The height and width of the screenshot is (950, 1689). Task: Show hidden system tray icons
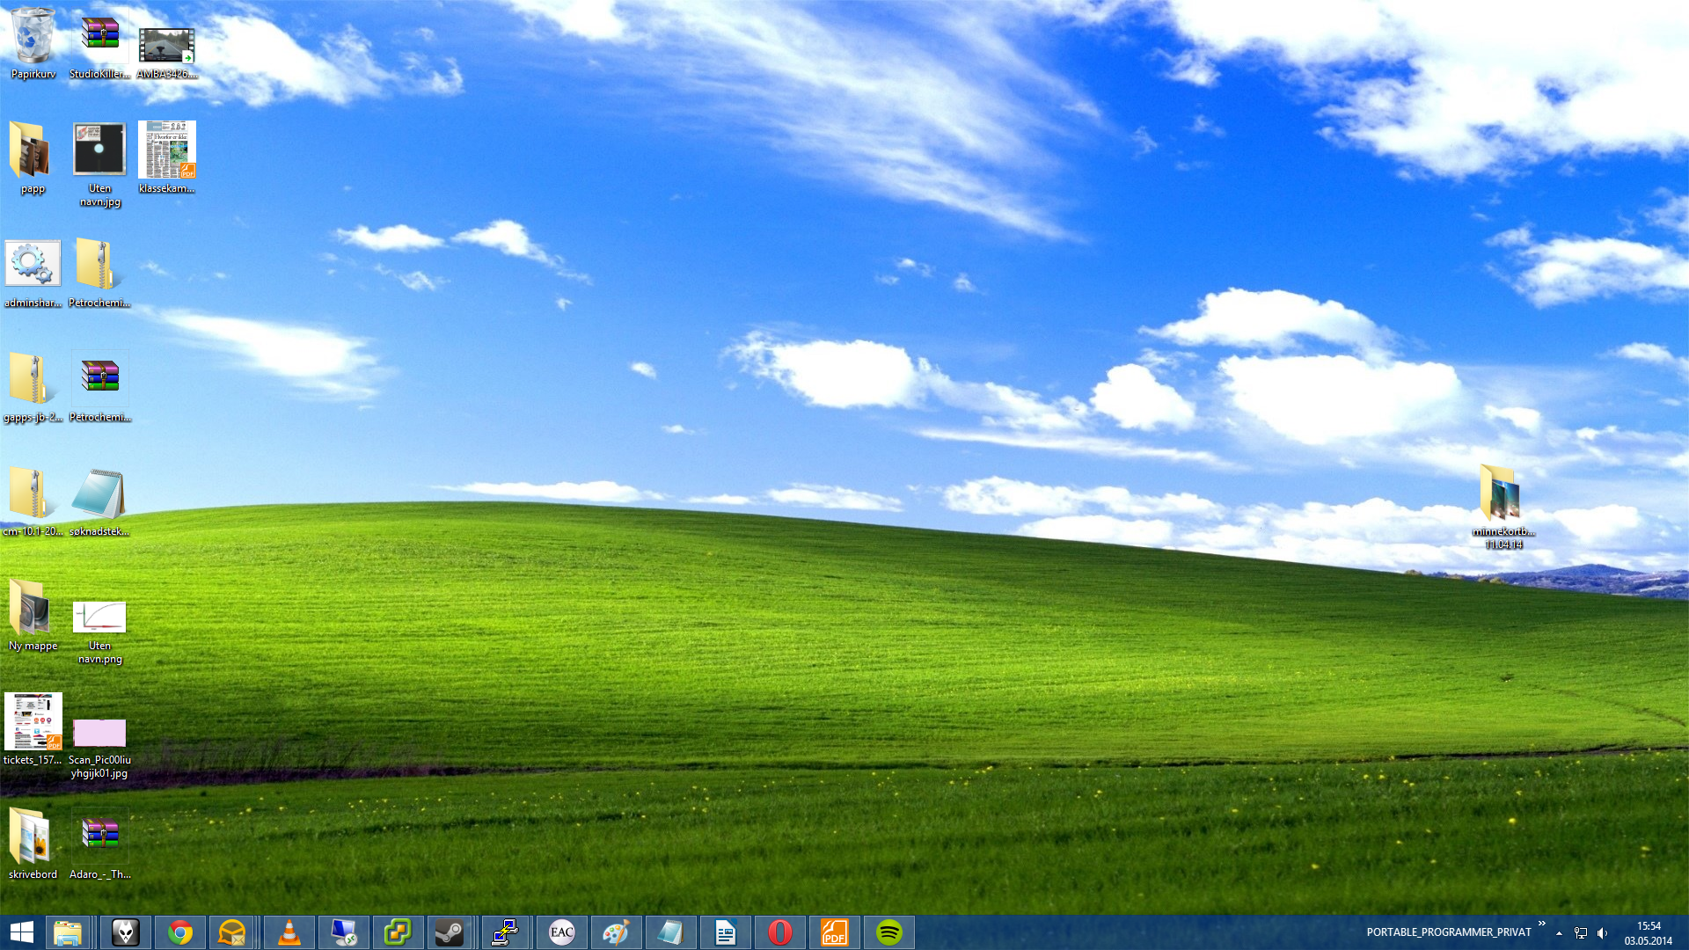[x=1559, y=933]
